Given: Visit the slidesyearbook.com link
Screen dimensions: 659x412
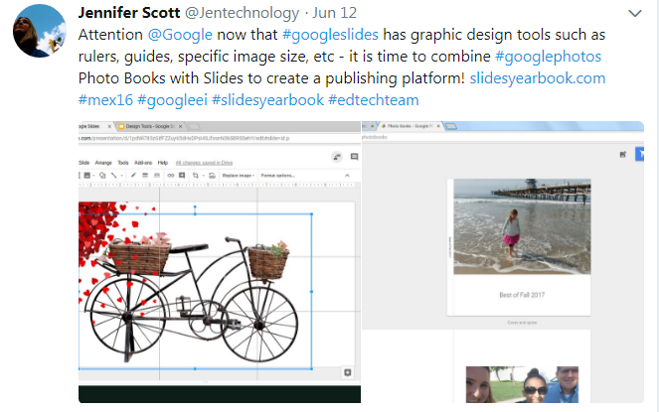Looking at the screenshot, I should [x=537, y=78].
